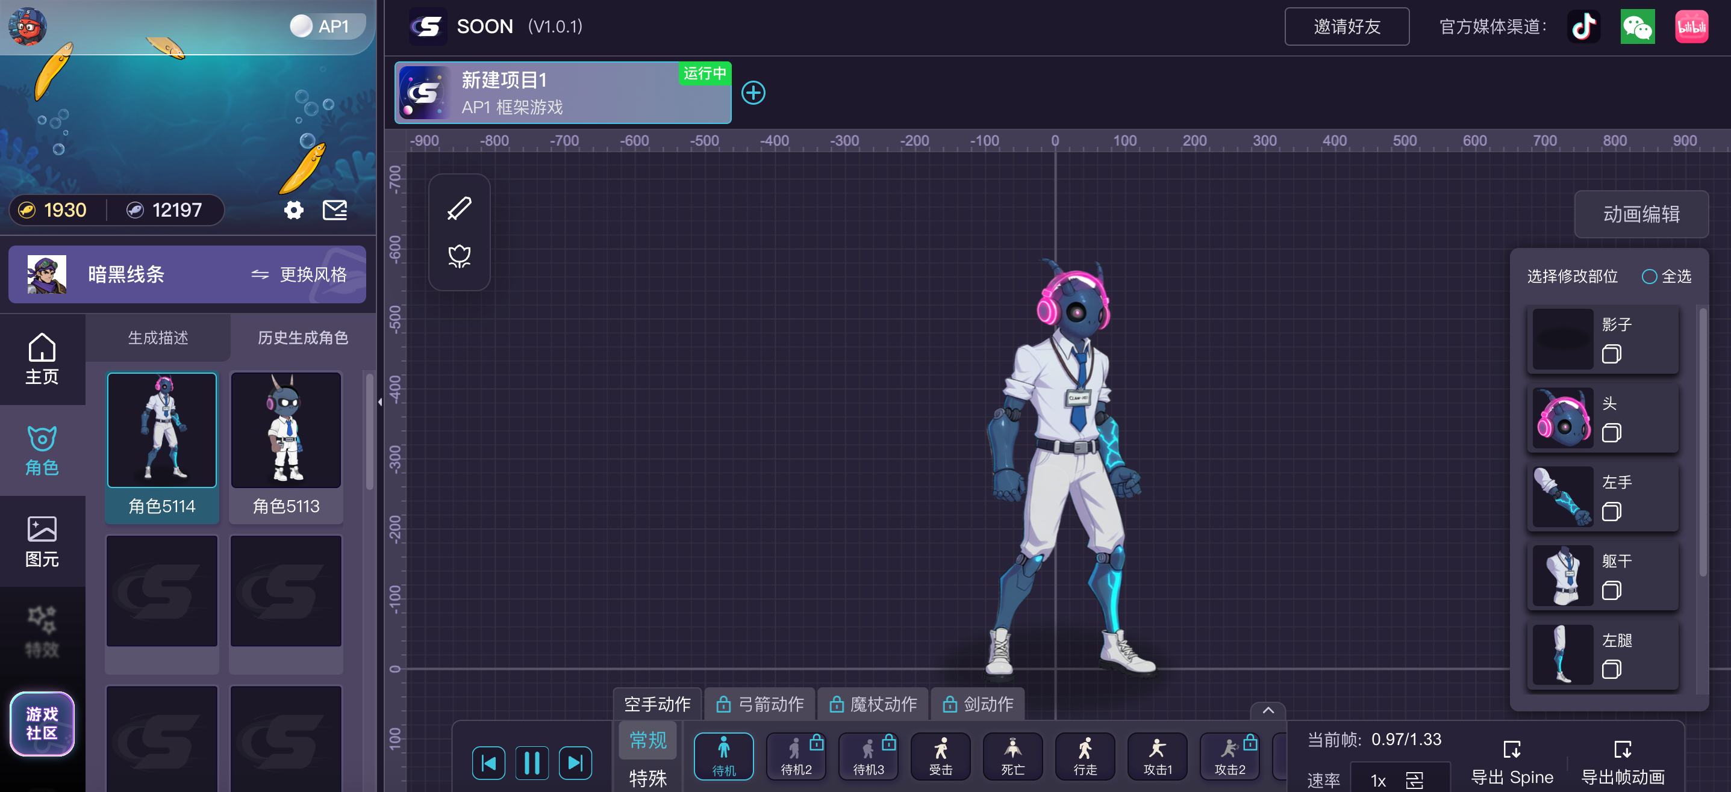The width and height of the screenshot is (1731, 792).
Task: Add a new project with plus icon
Action: [x=753, y=93]
